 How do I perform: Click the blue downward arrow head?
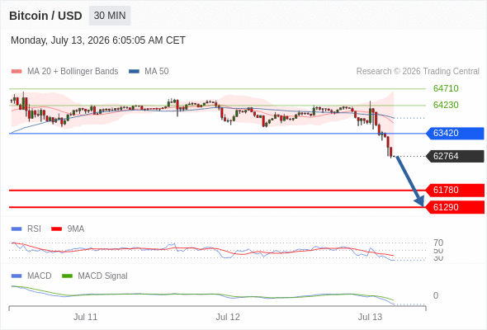419,201
